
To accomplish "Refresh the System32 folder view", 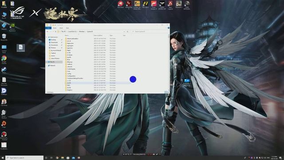I will 127,32.
